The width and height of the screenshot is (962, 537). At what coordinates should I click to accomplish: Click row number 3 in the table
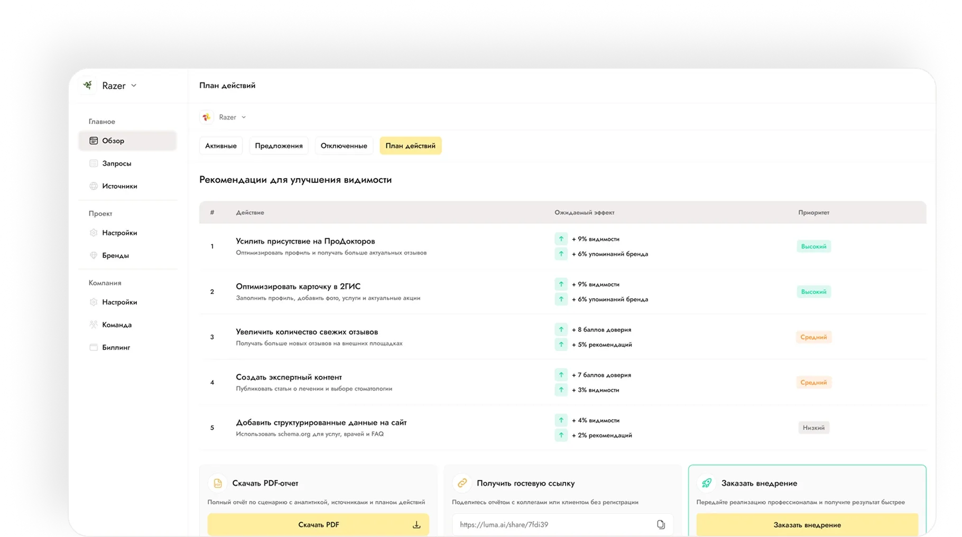212,337
